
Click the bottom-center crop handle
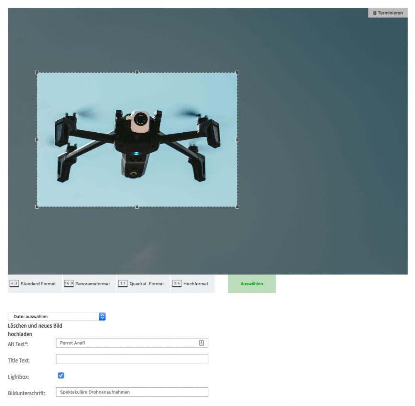(137, 207)
